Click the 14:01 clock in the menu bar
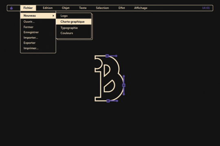 206,8
